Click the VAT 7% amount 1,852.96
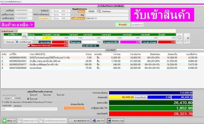Viewport: 204px width, 124px height. [x=151, y=108]
